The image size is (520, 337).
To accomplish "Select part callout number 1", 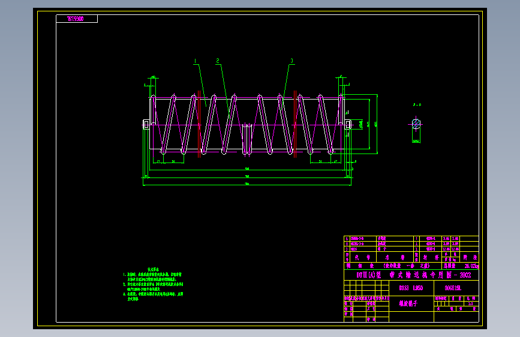I will click(196, 61).
